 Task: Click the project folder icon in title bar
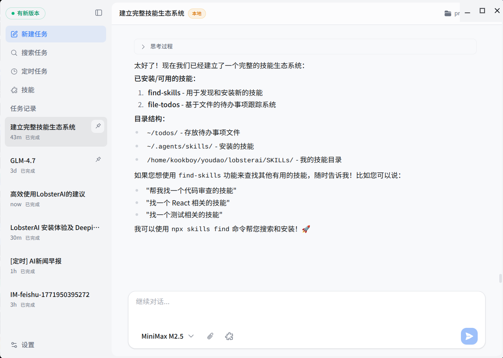pyautogui.click(x=448, y=13)
